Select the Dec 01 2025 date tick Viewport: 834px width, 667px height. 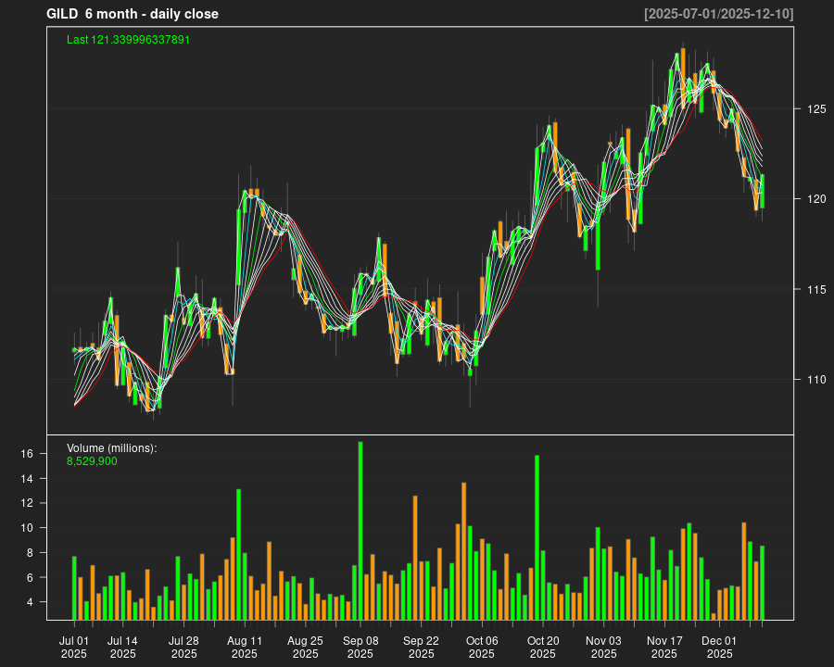pos(719,647)
